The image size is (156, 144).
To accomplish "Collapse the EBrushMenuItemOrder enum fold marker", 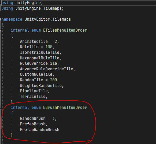I will point(1,108).
